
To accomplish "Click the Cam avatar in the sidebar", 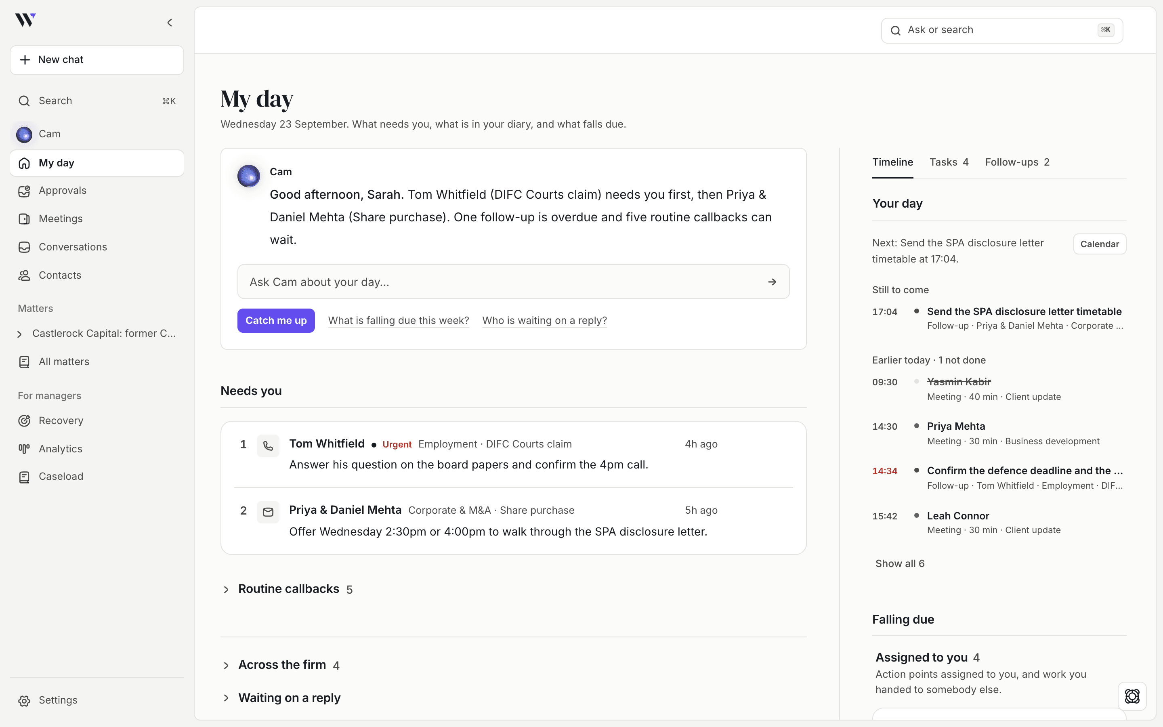I will coord(24,134).
